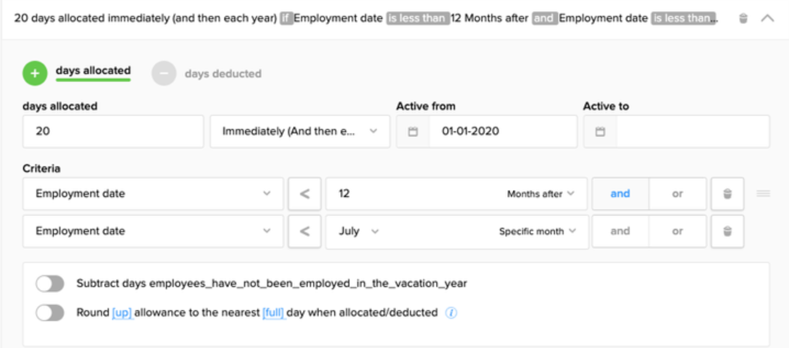The width and height of the screenshot is (789, 348).
Task: Delete the rule using header trash icon
Action: pyautogui.click(x=743, y=19)
